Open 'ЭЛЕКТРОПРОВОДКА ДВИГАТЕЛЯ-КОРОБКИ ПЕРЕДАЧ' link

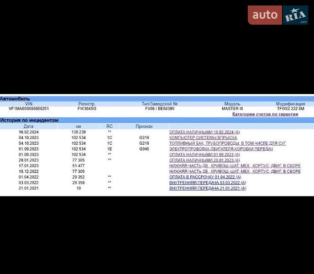221,149
